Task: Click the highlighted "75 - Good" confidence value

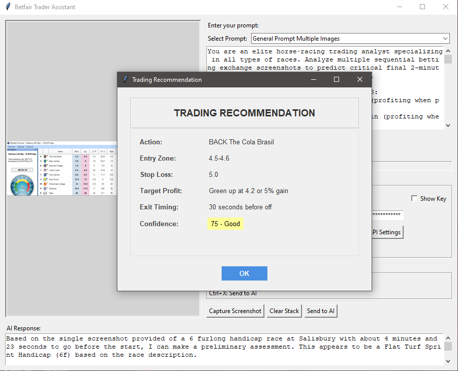Action: [226, 224]
